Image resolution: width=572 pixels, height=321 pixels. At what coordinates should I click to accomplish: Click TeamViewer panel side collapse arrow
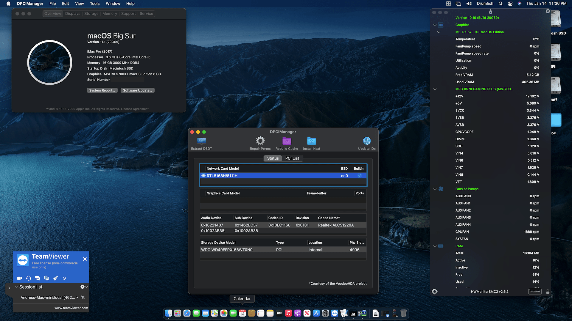click(9, 288)
